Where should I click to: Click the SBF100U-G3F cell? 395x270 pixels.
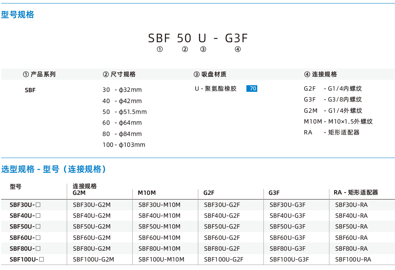289,260
